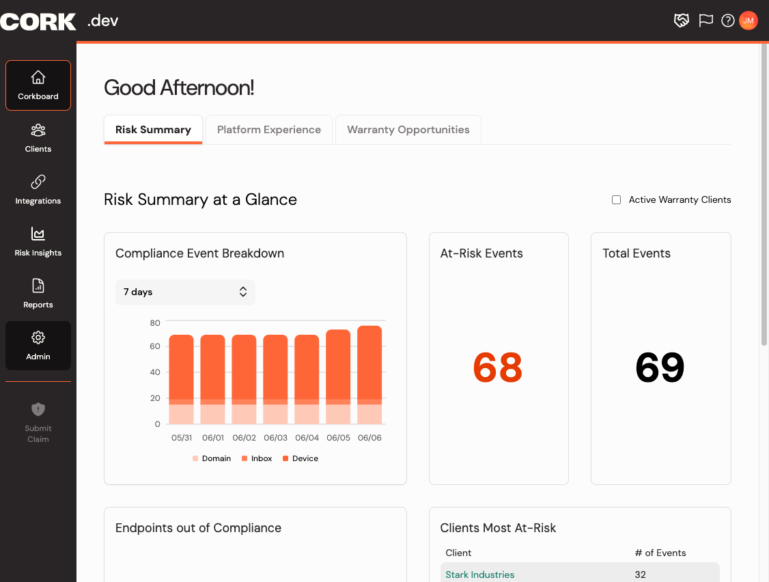This screenshot has height=582, width=769.
Task: Click the 'Client' column header
Action: coord(458,553)
